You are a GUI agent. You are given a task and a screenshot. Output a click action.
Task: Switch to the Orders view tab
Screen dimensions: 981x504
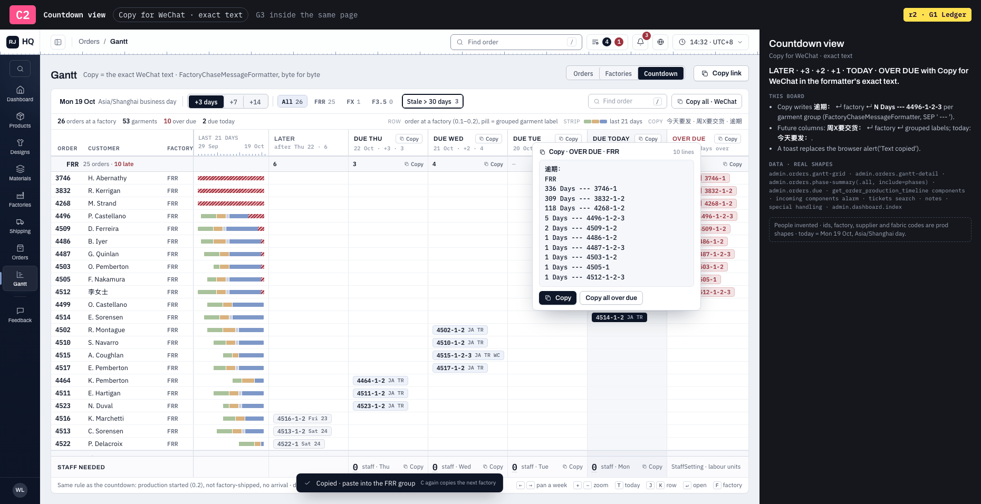(583, 73)
